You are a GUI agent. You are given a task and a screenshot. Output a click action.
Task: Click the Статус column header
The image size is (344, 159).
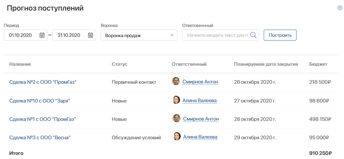(x=120, y=64)
